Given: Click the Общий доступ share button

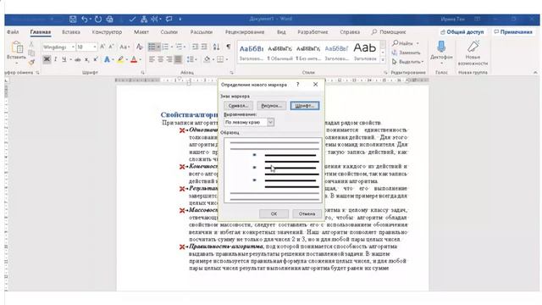Looking at the screenshot, I should [462, 32].
